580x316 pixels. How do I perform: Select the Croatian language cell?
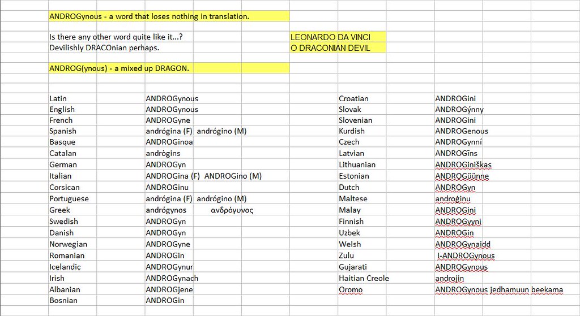click(353, 98)
